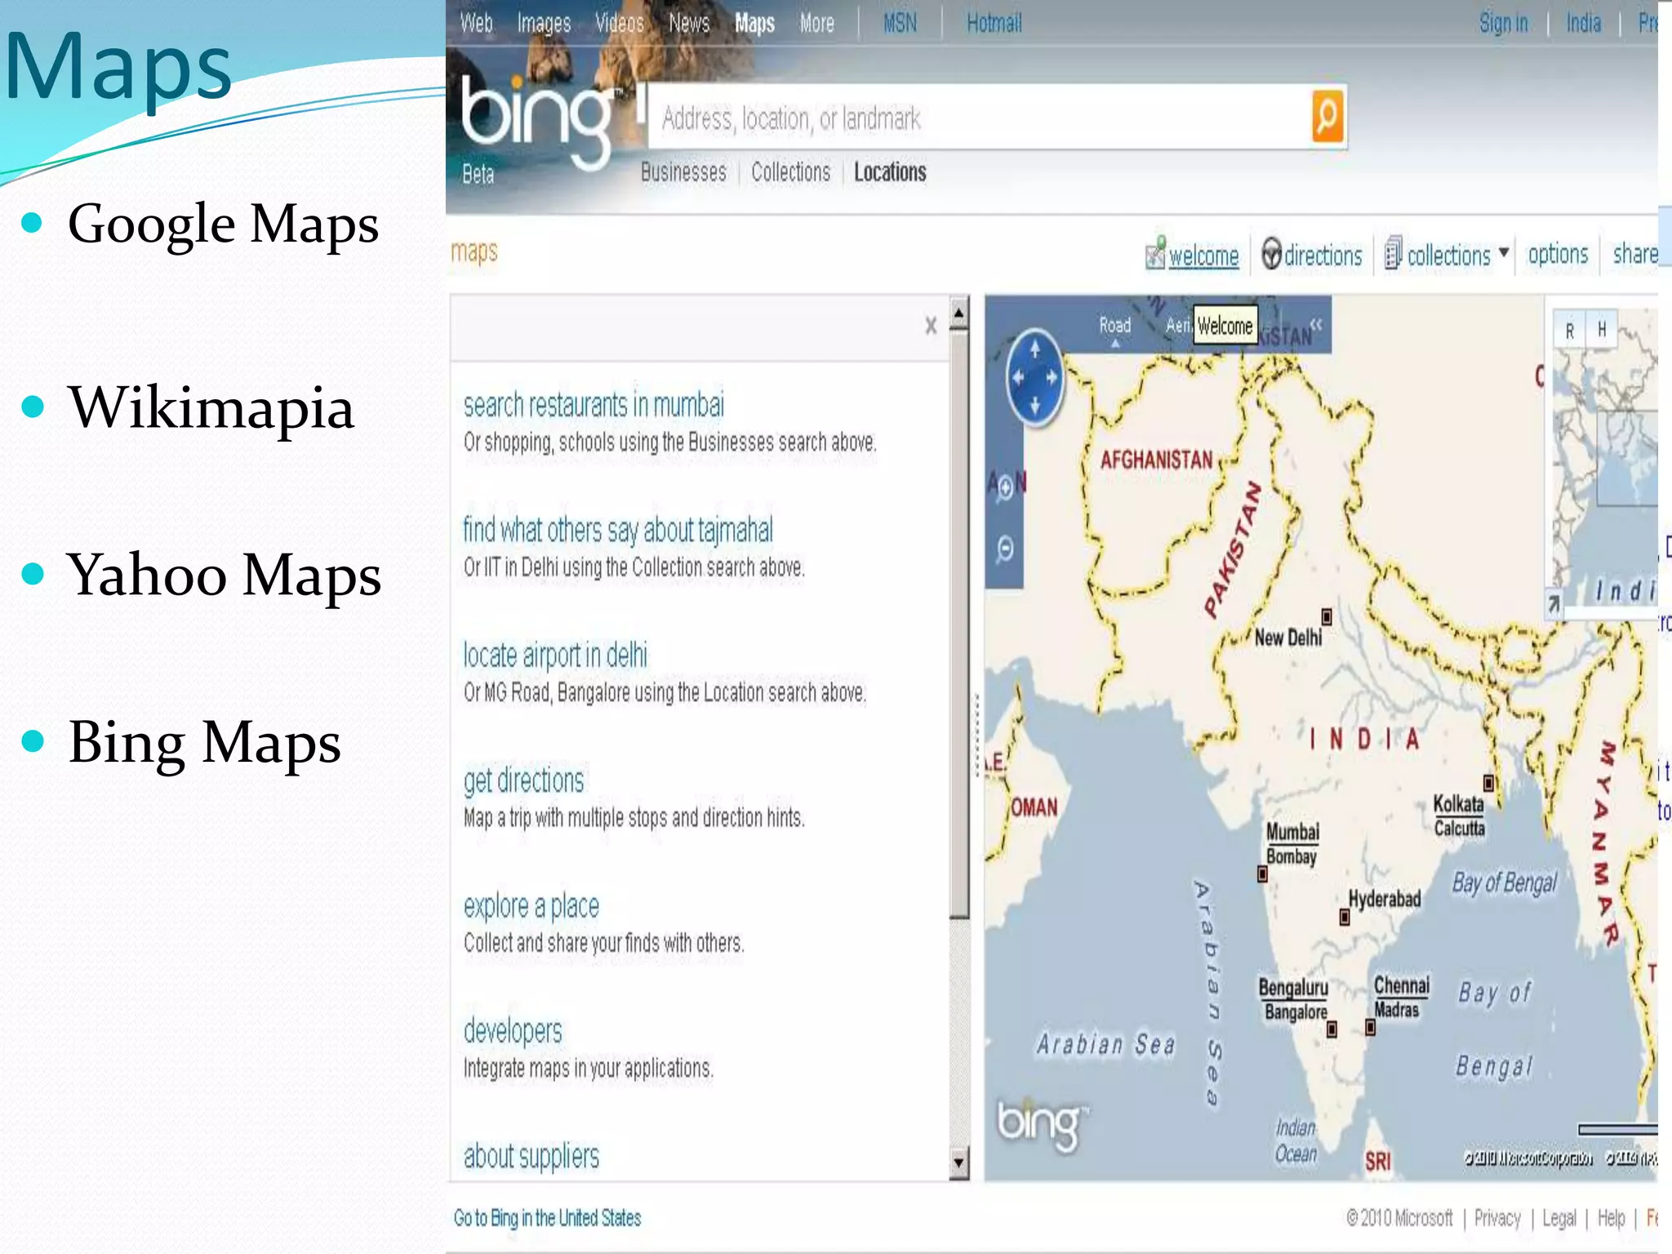This screenshot has width=1672, height=1254.
Task: Close the welcome panel with X
Action: point(931,326)
